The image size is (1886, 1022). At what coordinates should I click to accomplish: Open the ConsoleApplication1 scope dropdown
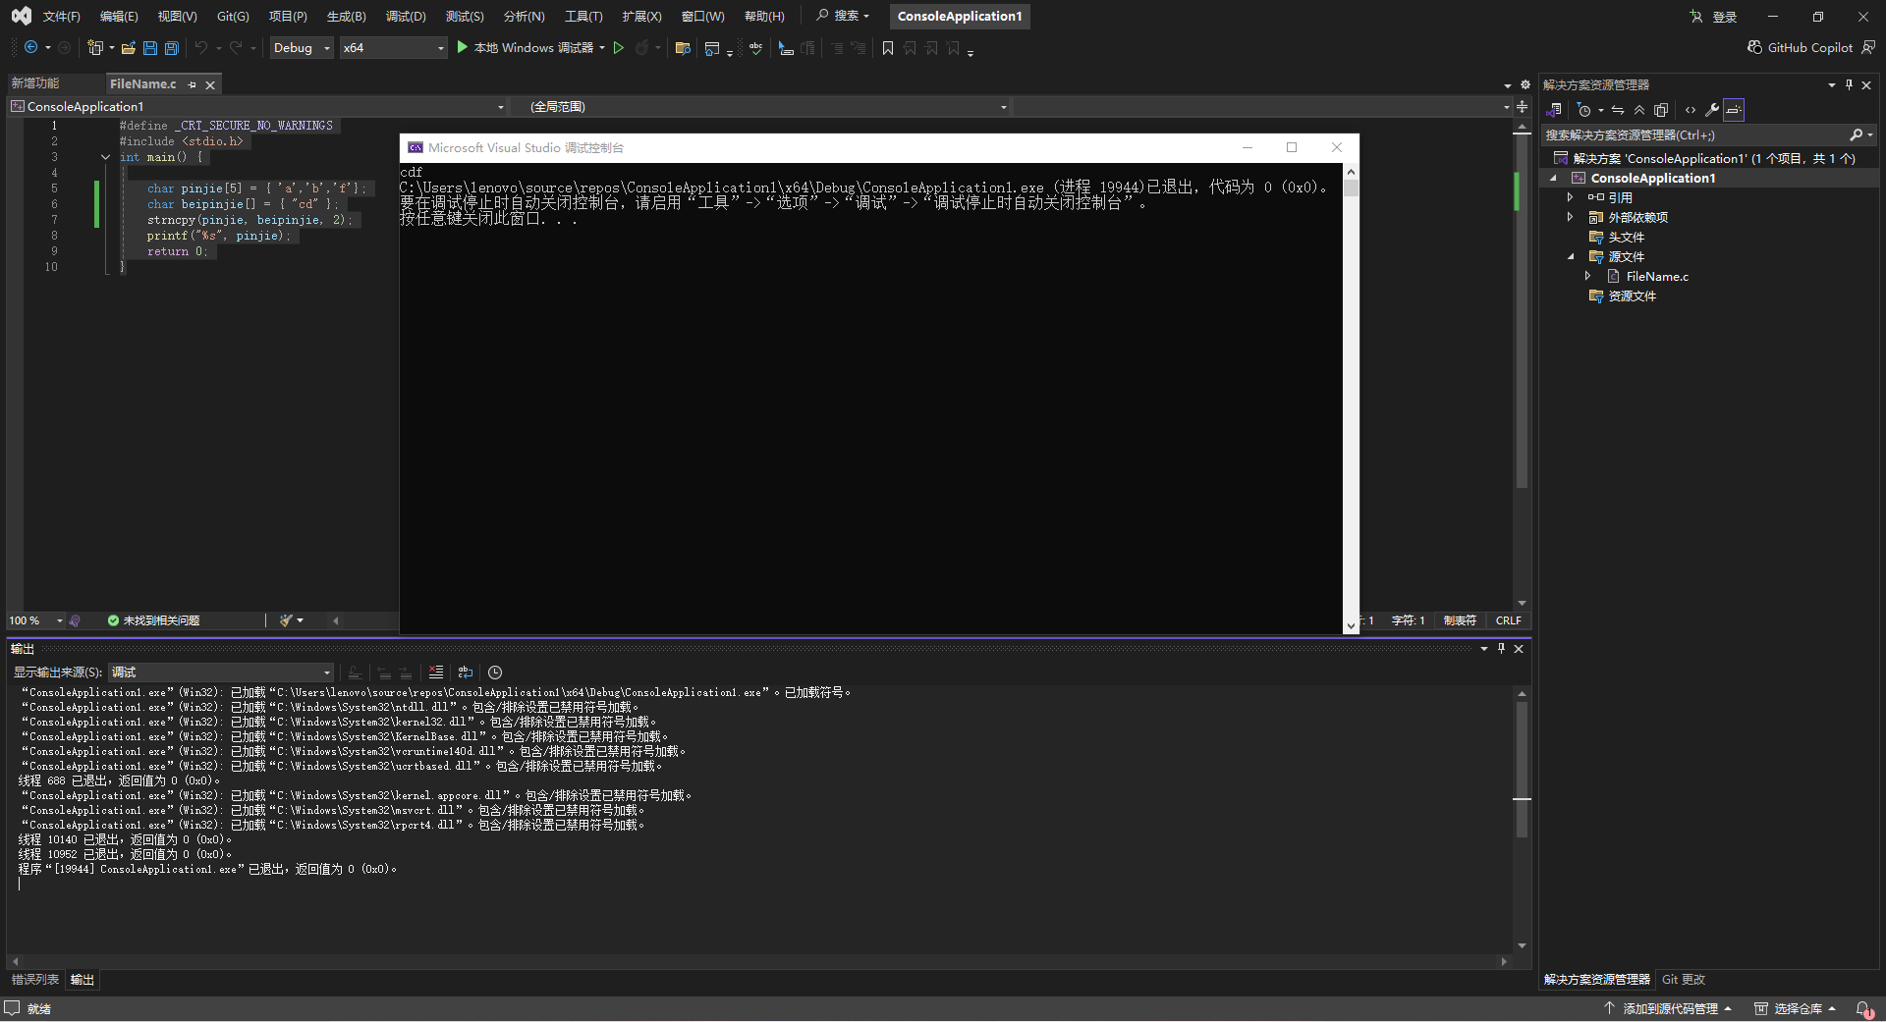pyautogui.click(x=258, y=106)
